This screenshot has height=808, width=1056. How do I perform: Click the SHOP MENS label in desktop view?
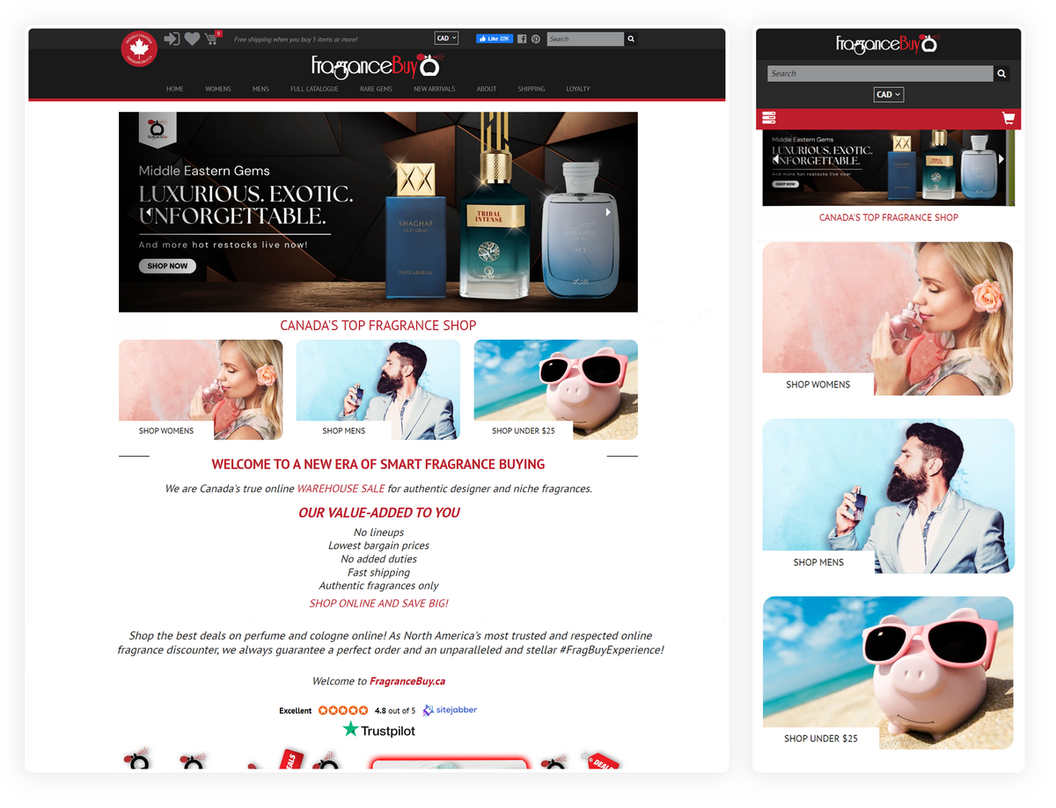coord(344,431)
